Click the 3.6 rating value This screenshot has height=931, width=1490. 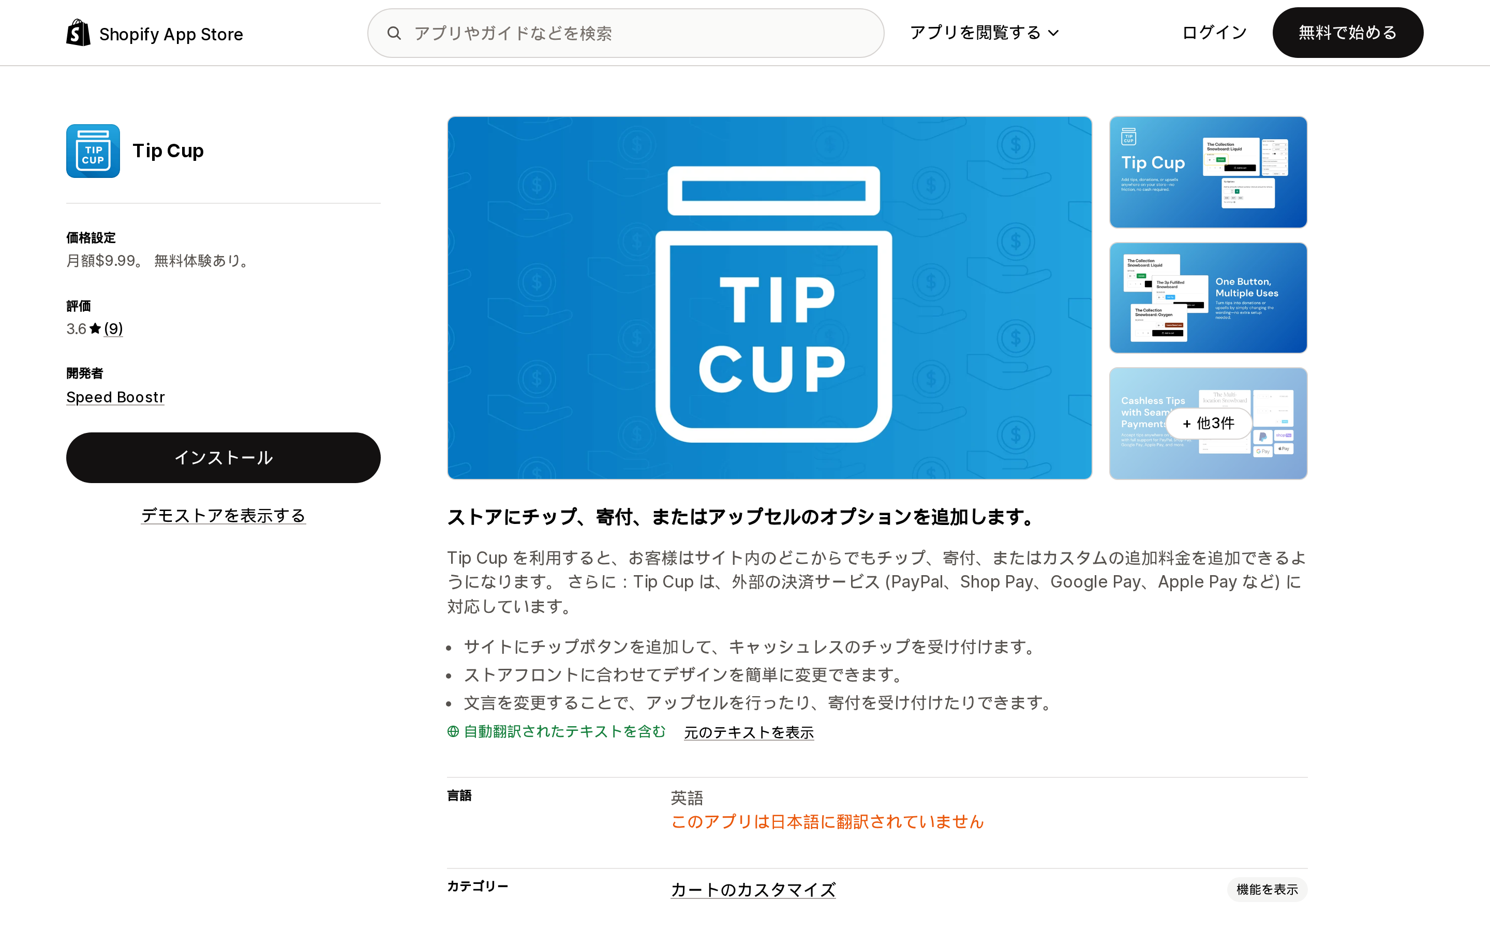coord(77,329)
